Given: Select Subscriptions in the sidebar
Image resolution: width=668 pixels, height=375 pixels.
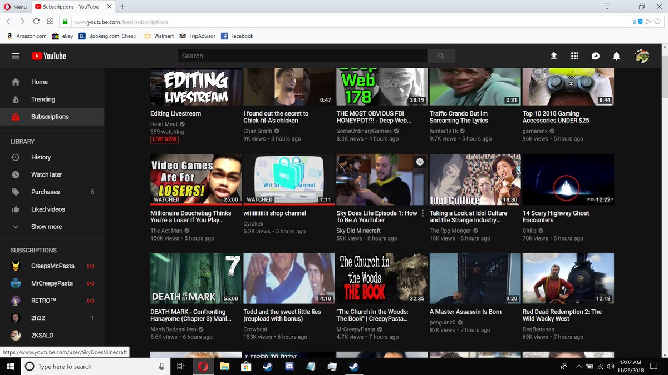Looking at the screenshot, I should pos(52,117).
